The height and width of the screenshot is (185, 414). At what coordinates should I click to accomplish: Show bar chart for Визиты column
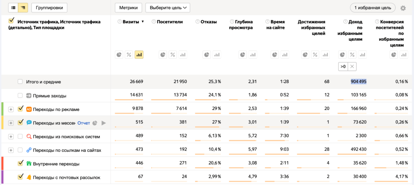139,55
